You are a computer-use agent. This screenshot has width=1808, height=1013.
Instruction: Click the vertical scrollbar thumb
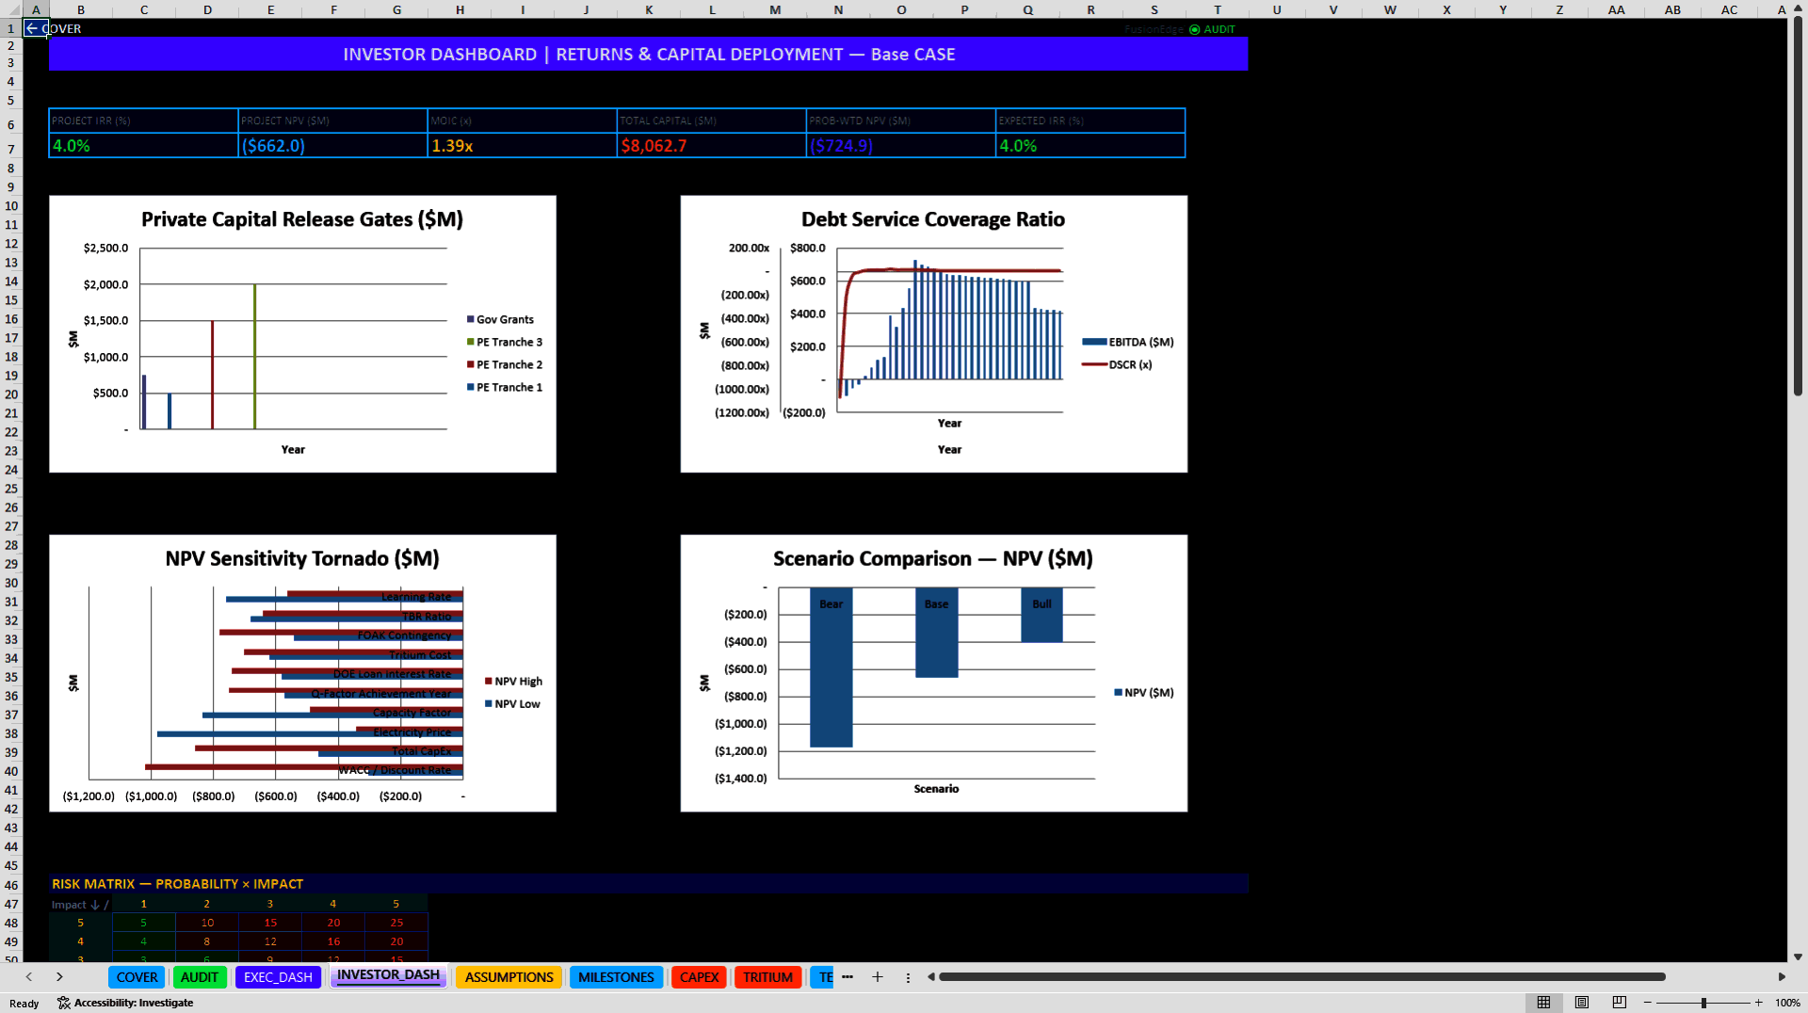pyautogui.click(x=1798, y=206)
